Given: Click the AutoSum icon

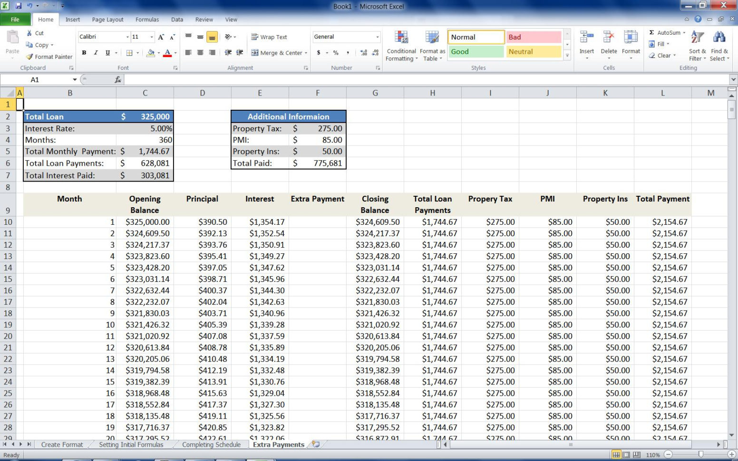Looking at the screenshot, I should [x=652, y=32].
